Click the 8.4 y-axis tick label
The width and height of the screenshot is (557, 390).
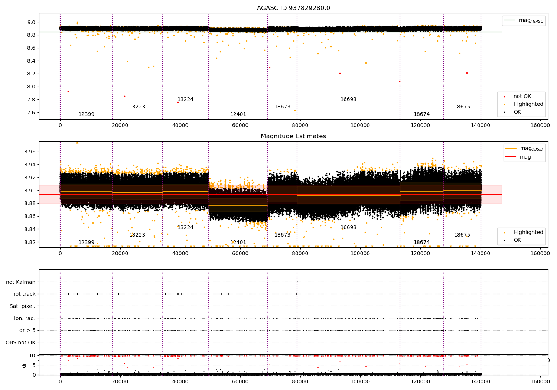[x=32, y=61]
